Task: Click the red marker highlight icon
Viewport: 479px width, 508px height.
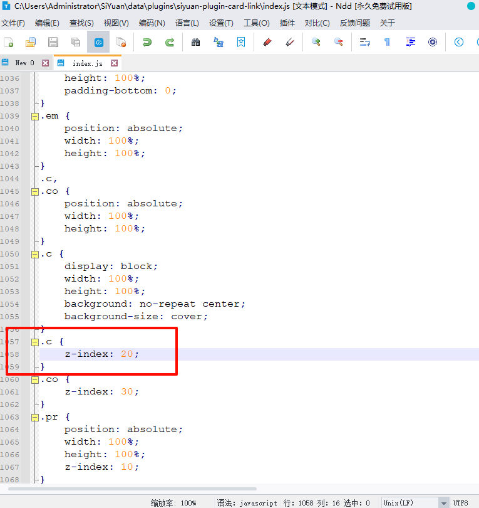Action: point(267,43)
